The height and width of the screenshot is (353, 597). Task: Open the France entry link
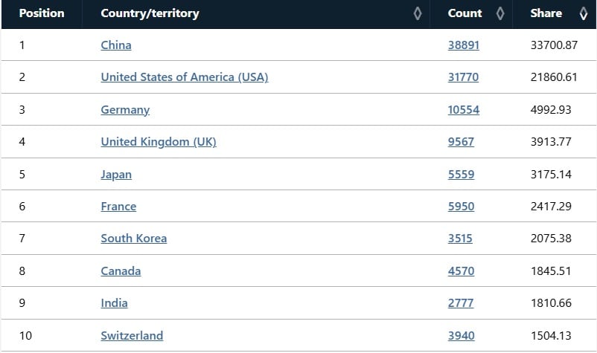pos(118,207)
